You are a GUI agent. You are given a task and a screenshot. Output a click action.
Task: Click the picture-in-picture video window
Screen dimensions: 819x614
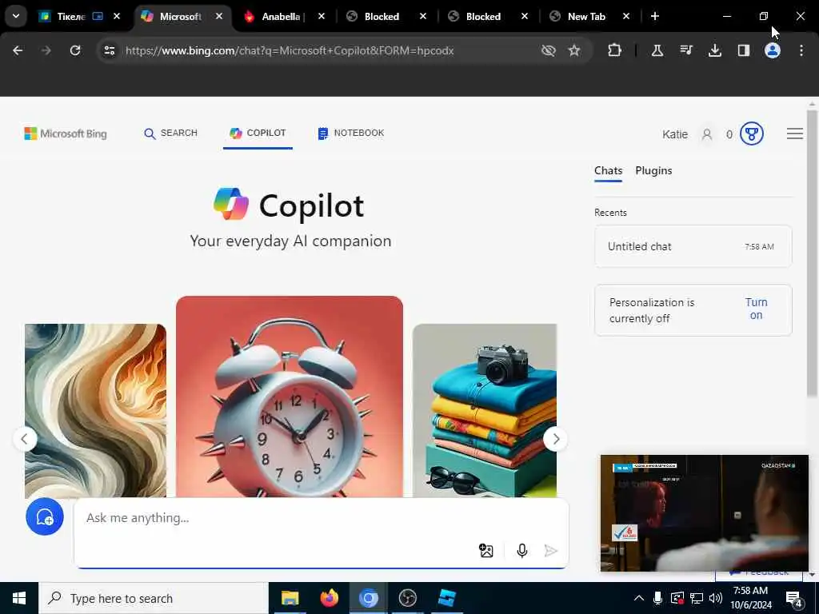click(704, 513)
